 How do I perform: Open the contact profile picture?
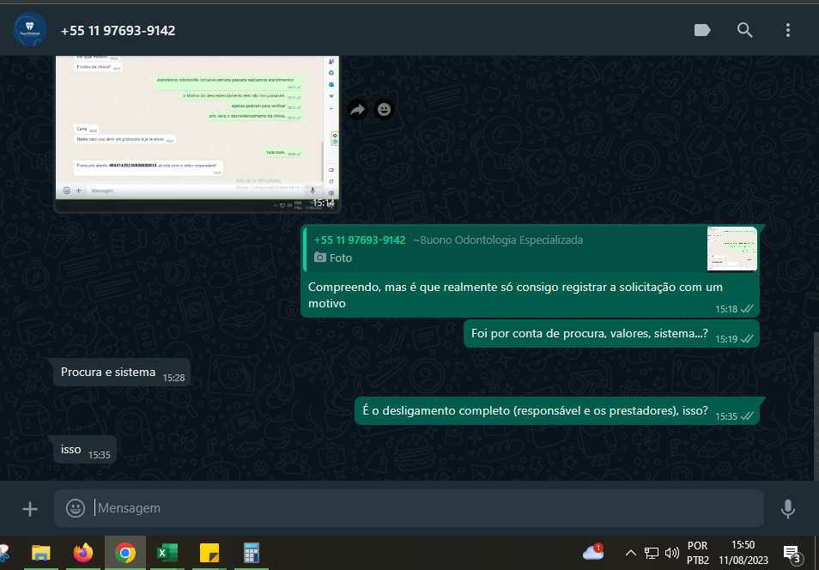tap(30, 30)
